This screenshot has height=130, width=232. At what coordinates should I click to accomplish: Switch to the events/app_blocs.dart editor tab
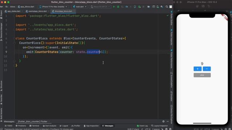coord(37,11)
